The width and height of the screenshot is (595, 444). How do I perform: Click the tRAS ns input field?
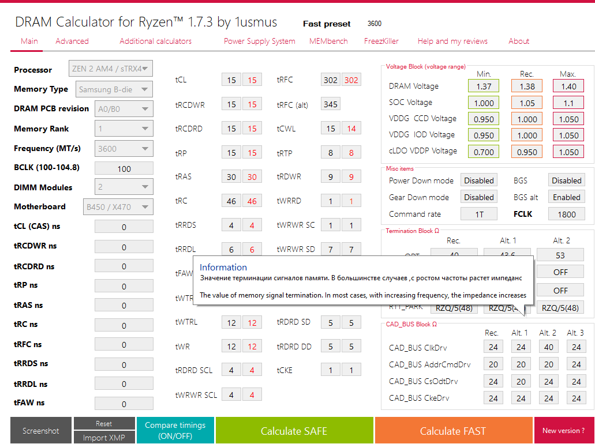pyautogui.click(x=124, y=305)
